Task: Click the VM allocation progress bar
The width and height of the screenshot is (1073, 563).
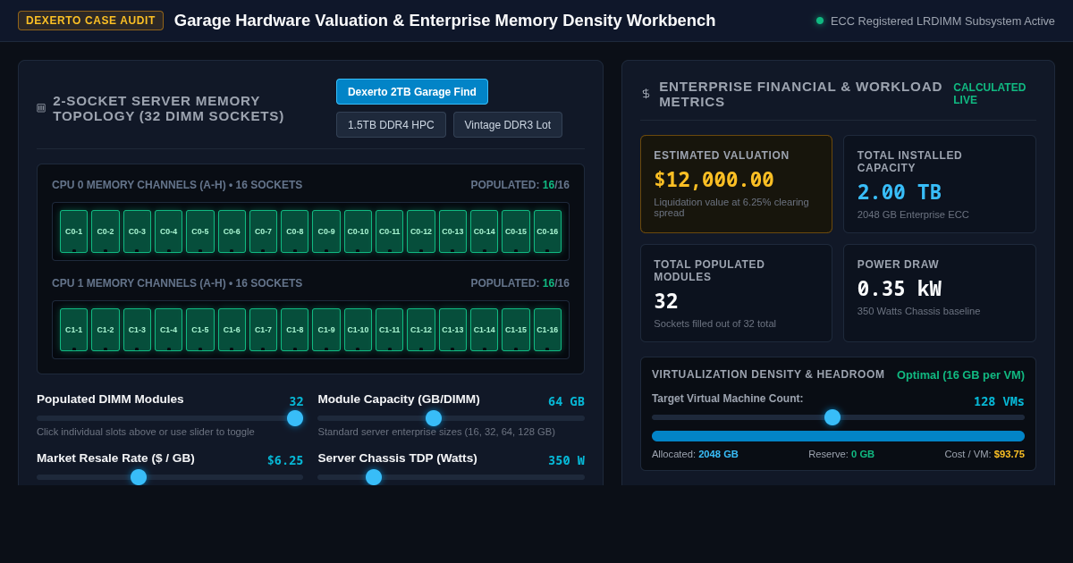Action: (838, 436)
